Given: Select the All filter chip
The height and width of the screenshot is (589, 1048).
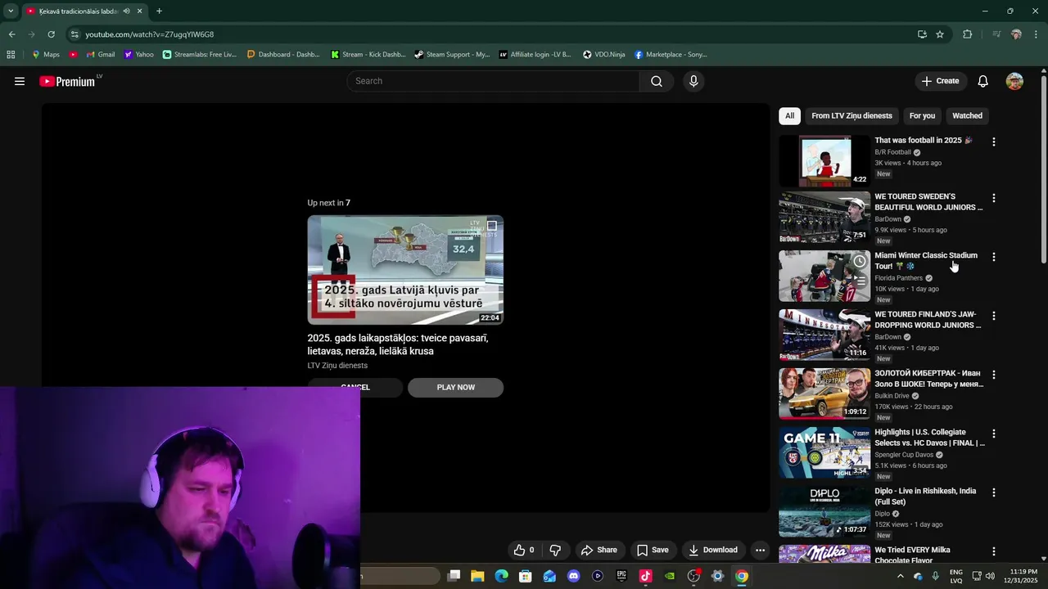Looking at the screenshot, I should [x=789, y=115].
